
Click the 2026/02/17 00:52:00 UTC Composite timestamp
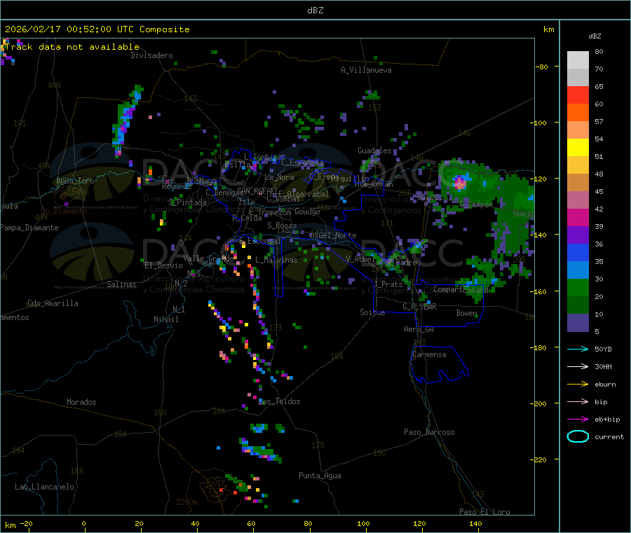(97, 29)
